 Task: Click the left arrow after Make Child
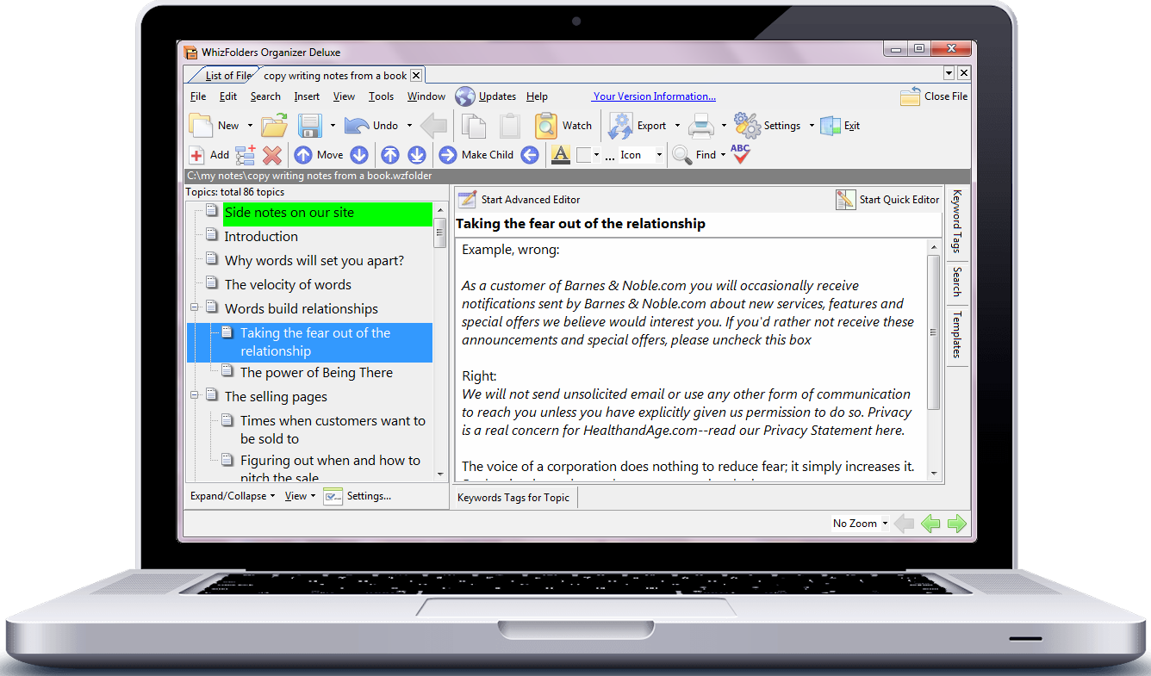(x=530, y=155)
